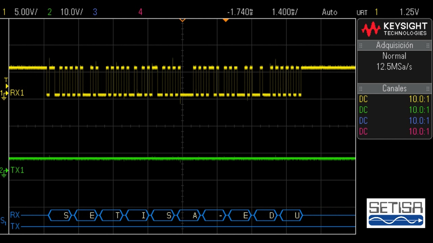Click the RX1 channel 1 ground marker
Viewport: 433px width, 243px height.
5,94
